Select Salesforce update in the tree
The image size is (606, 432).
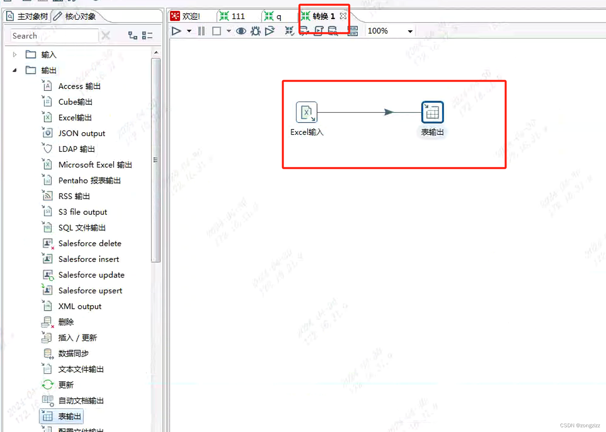click(91, 275)
